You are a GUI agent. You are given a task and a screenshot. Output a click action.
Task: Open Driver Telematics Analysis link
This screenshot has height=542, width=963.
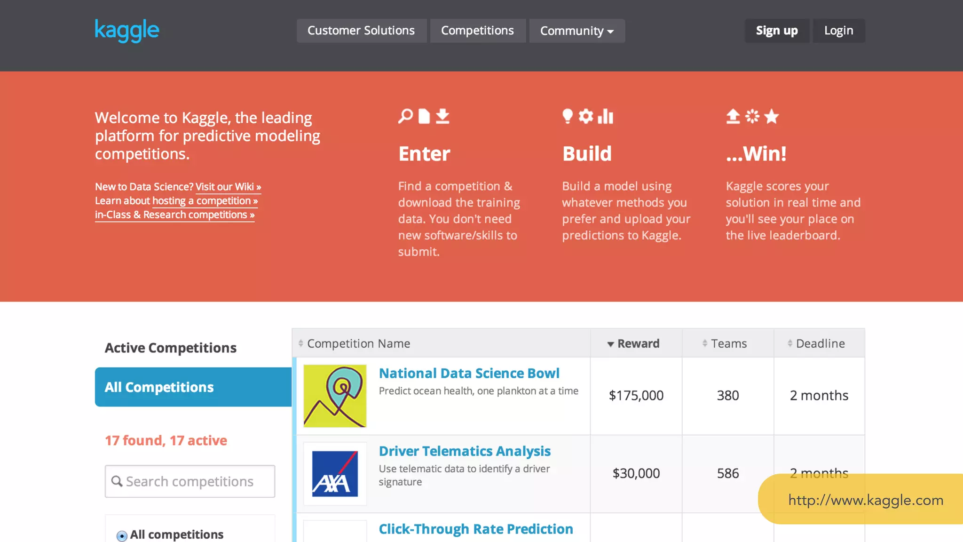click(465, 451)
